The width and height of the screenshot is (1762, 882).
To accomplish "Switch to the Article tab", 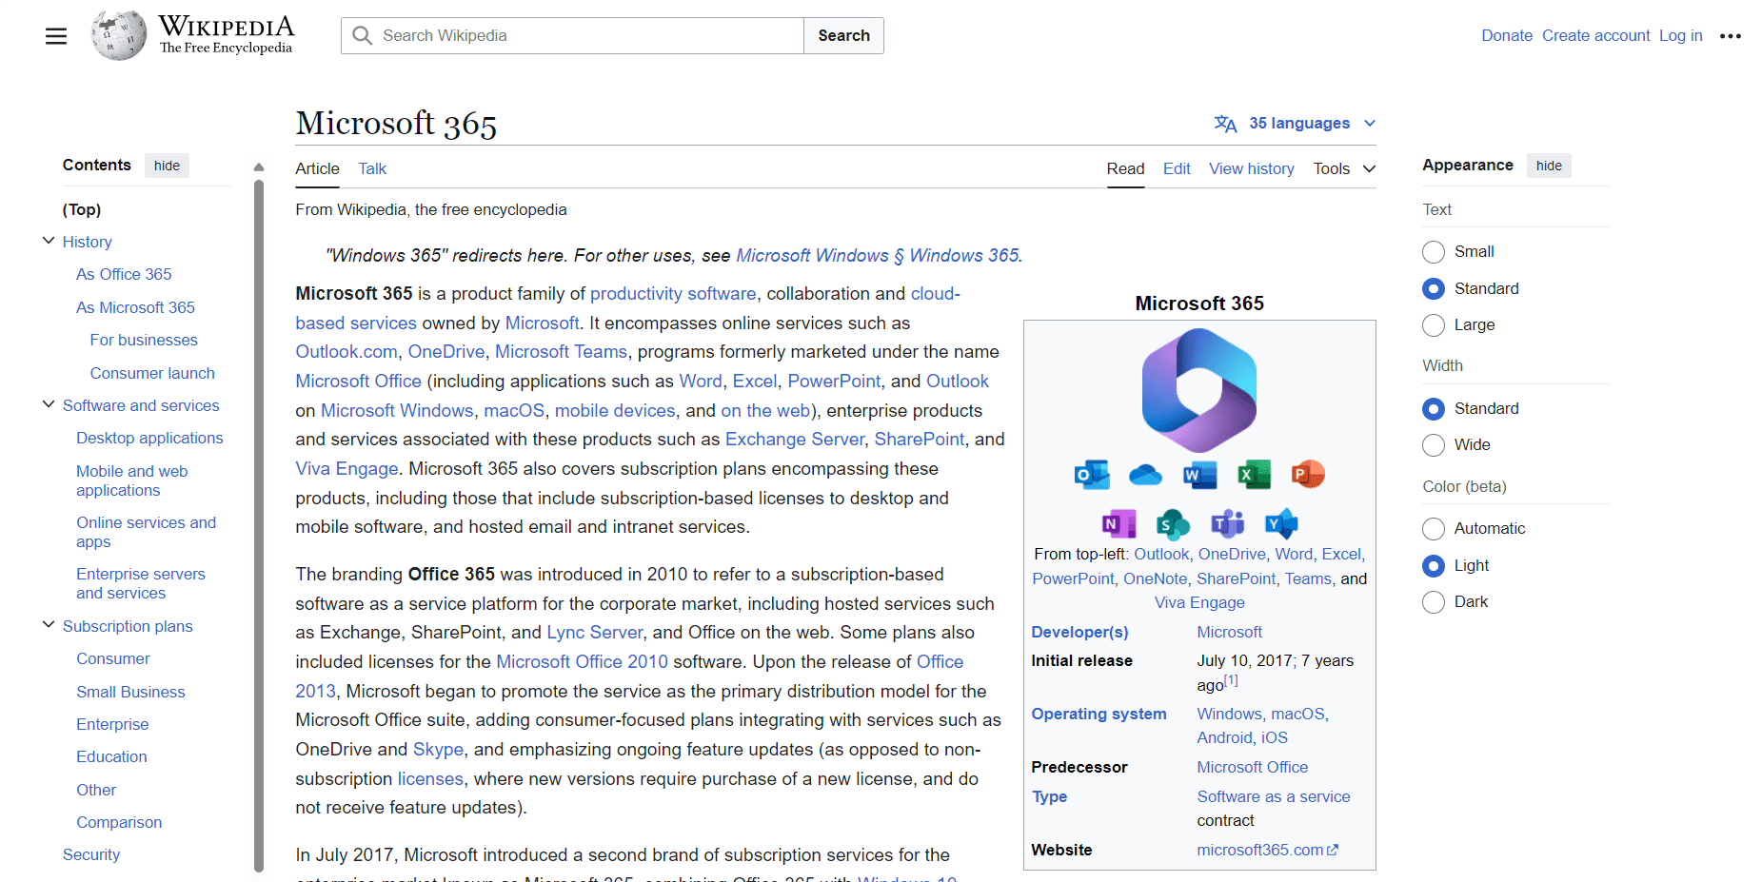I will click(317, 168).
